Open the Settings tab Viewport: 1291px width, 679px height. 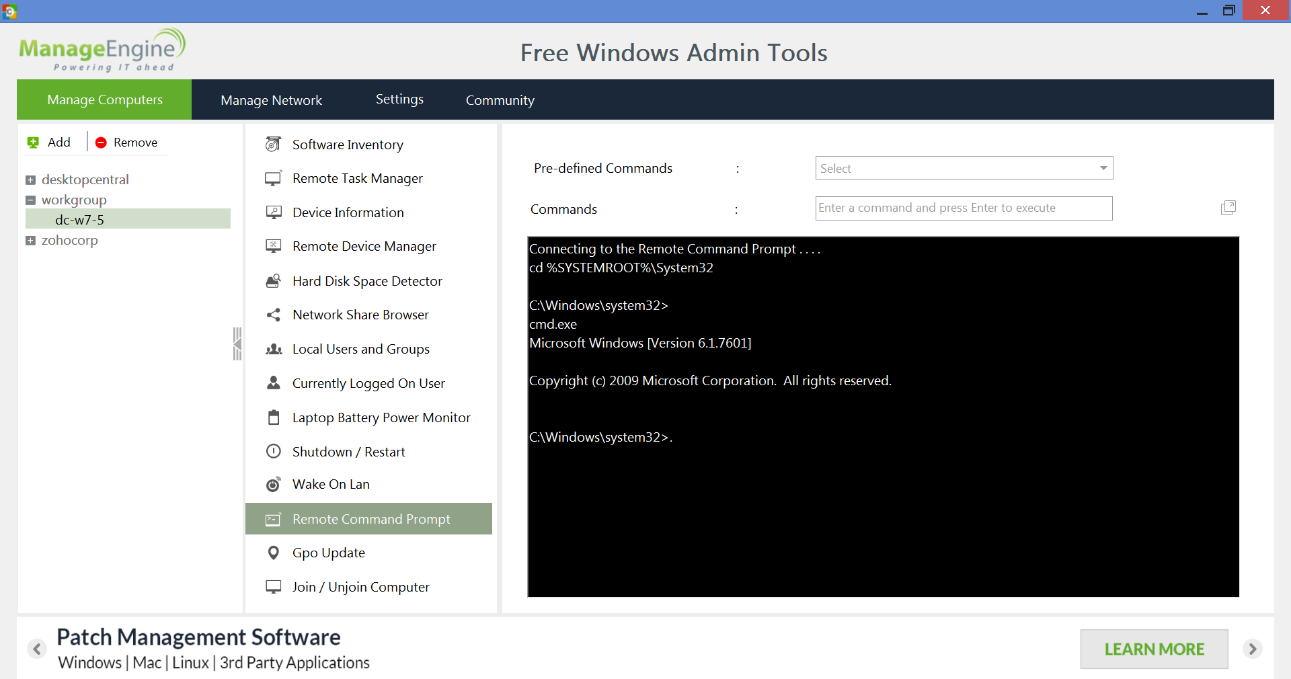pyautogui.click(x=399, y=99)
